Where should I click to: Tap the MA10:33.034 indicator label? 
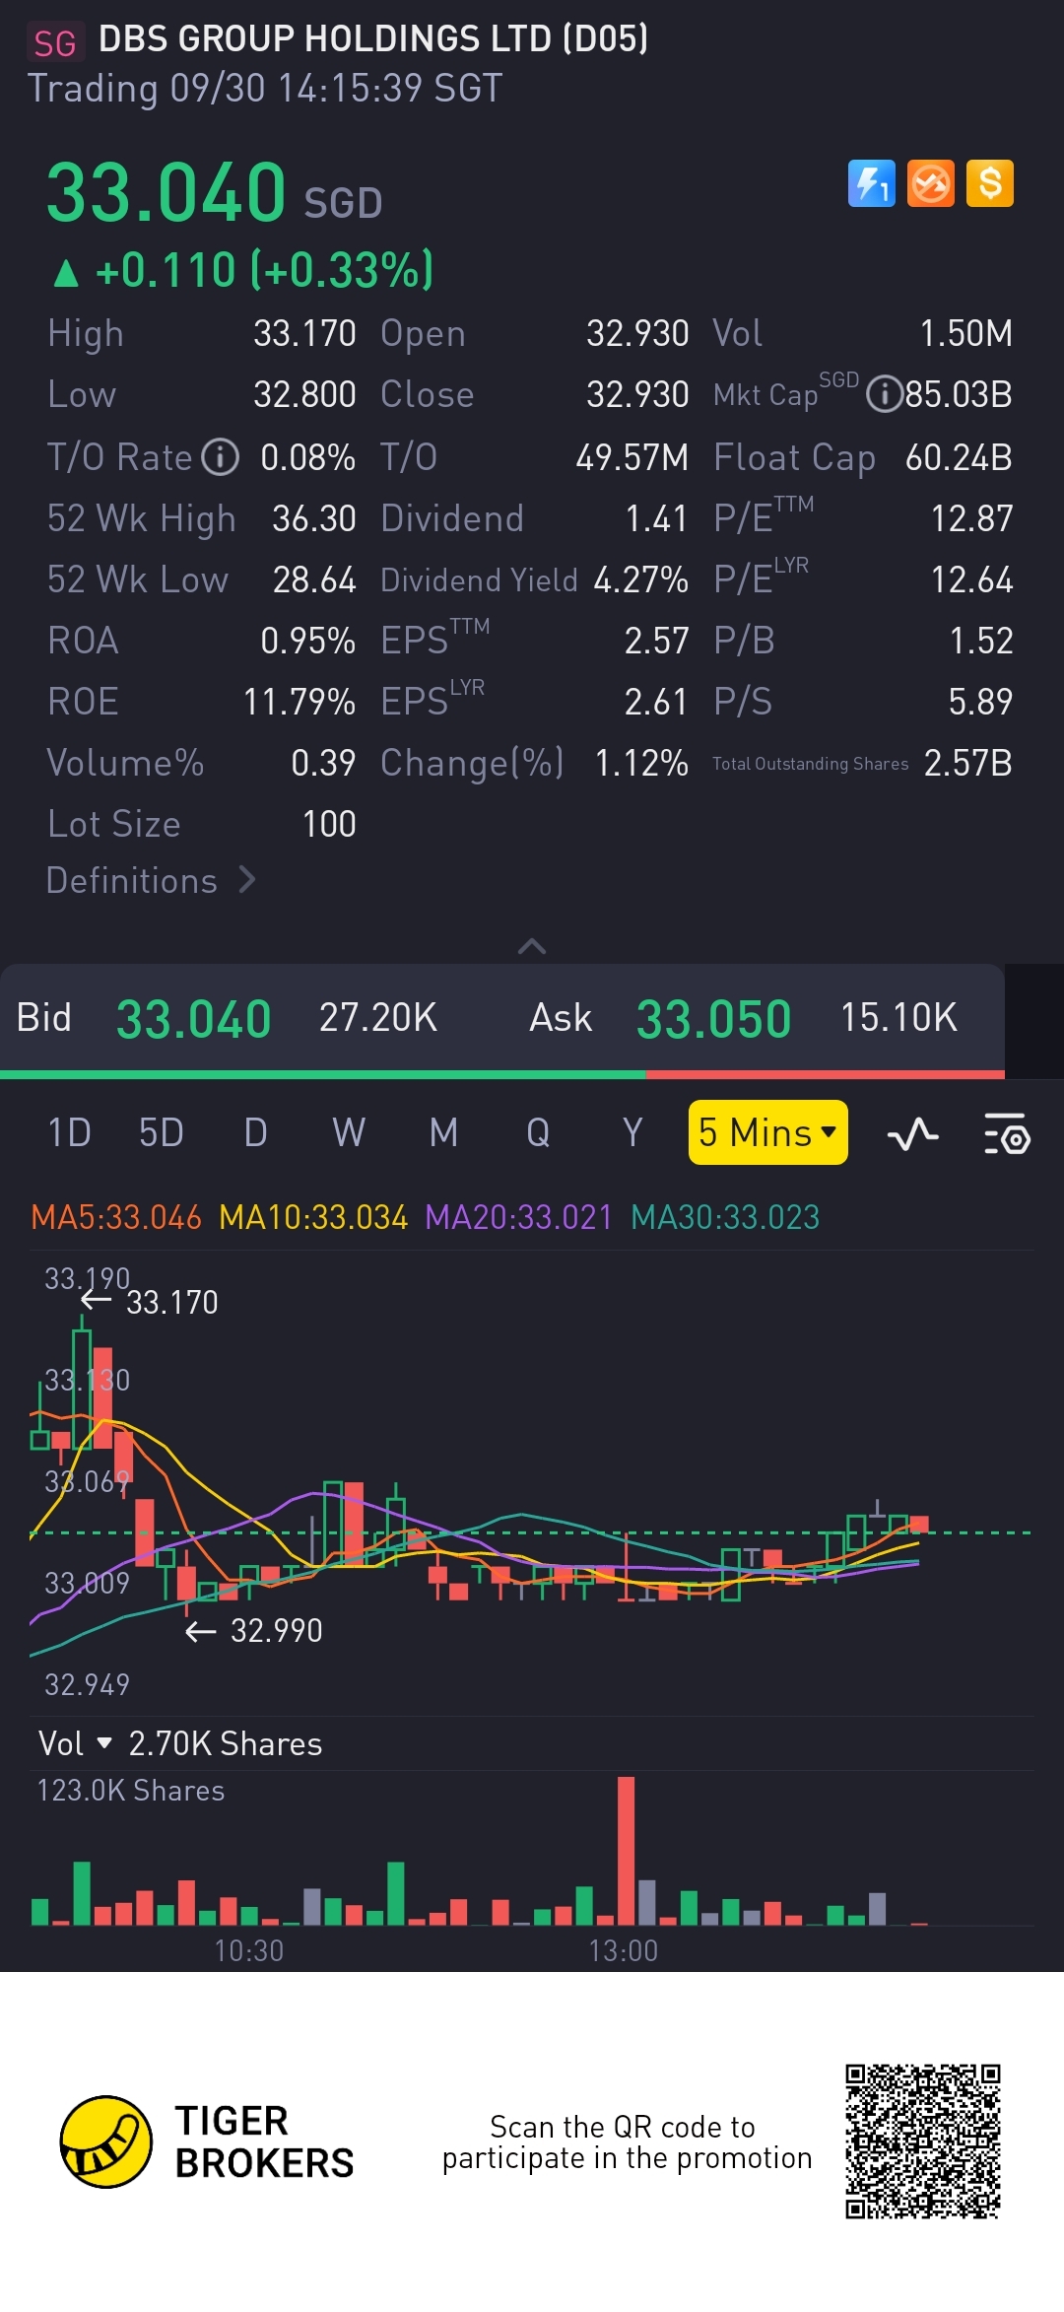click(x=313, y=1217)
